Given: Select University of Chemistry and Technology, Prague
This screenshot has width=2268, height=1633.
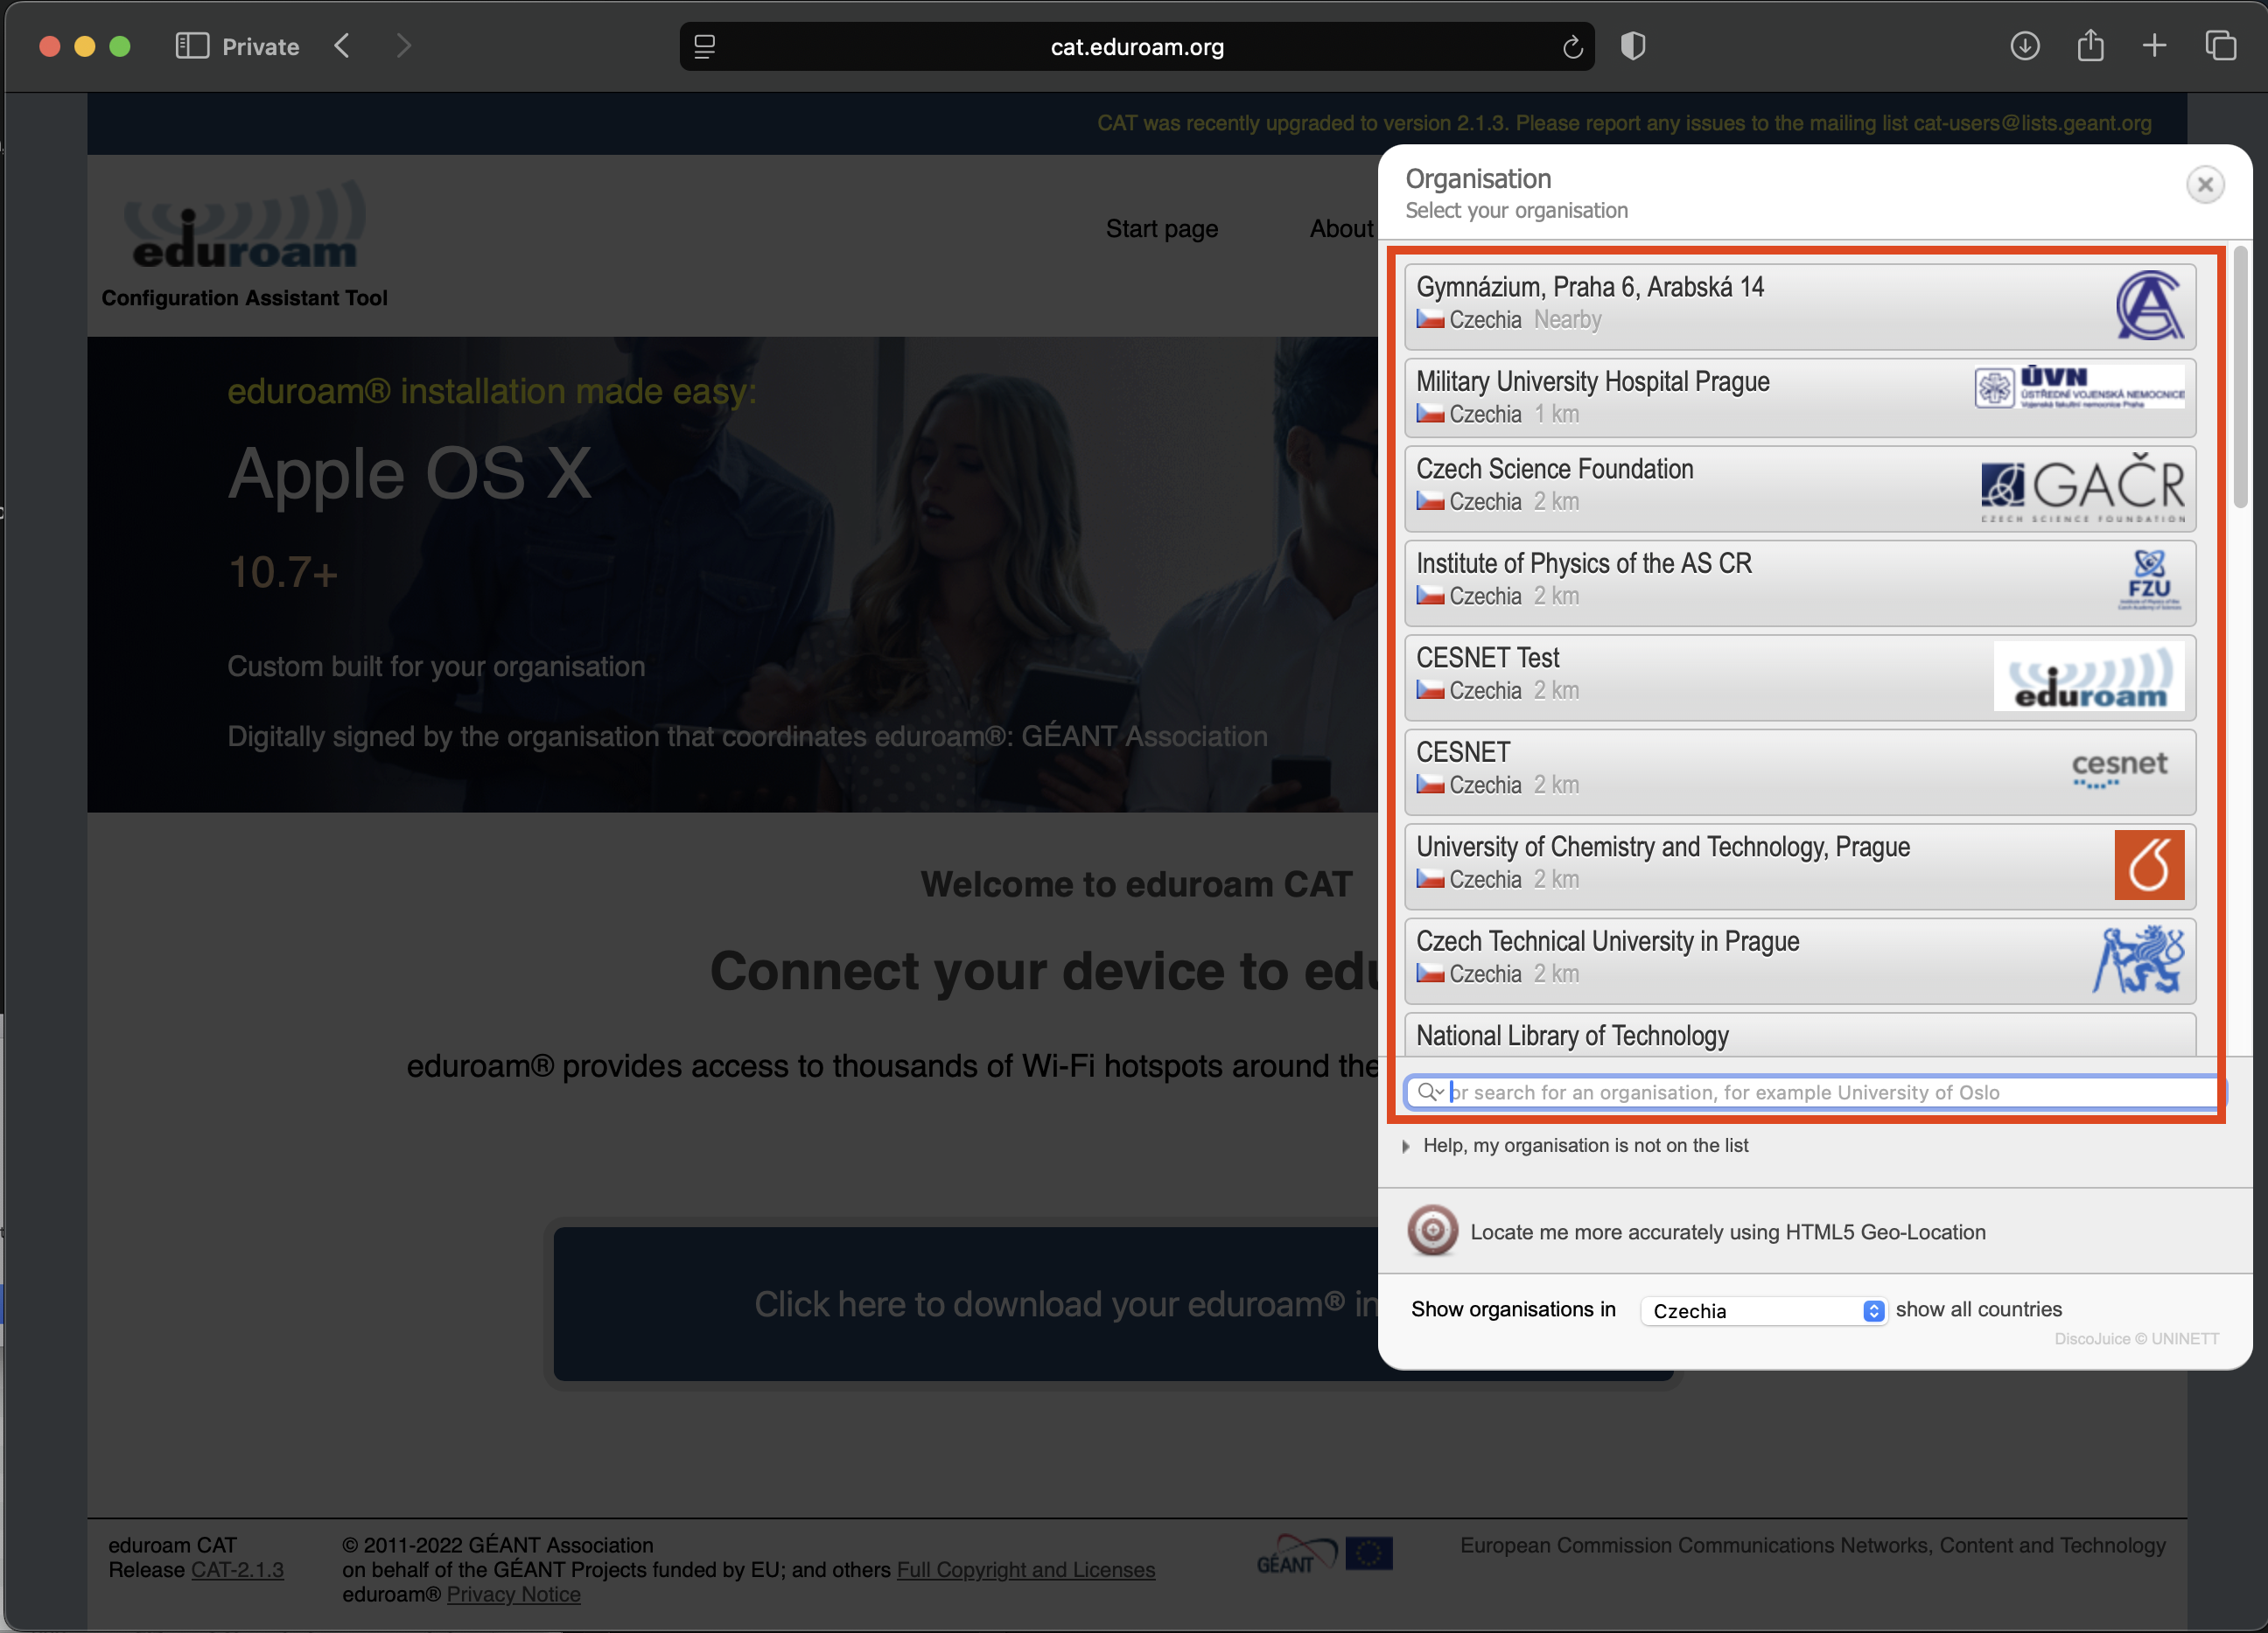Looking at the screenshot, I should 1799,867.
